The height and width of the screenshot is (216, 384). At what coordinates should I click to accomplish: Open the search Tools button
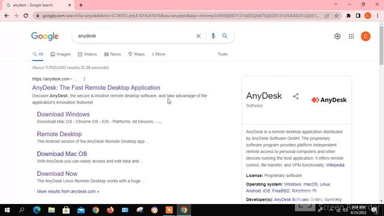point(223,54)
